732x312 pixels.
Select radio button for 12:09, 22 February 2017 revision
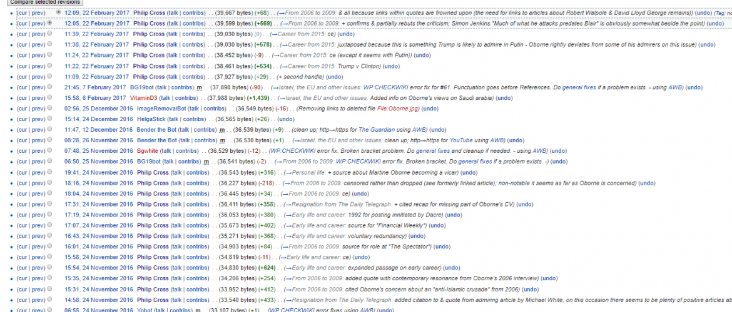pyautogui.click(x=59, y=12)
